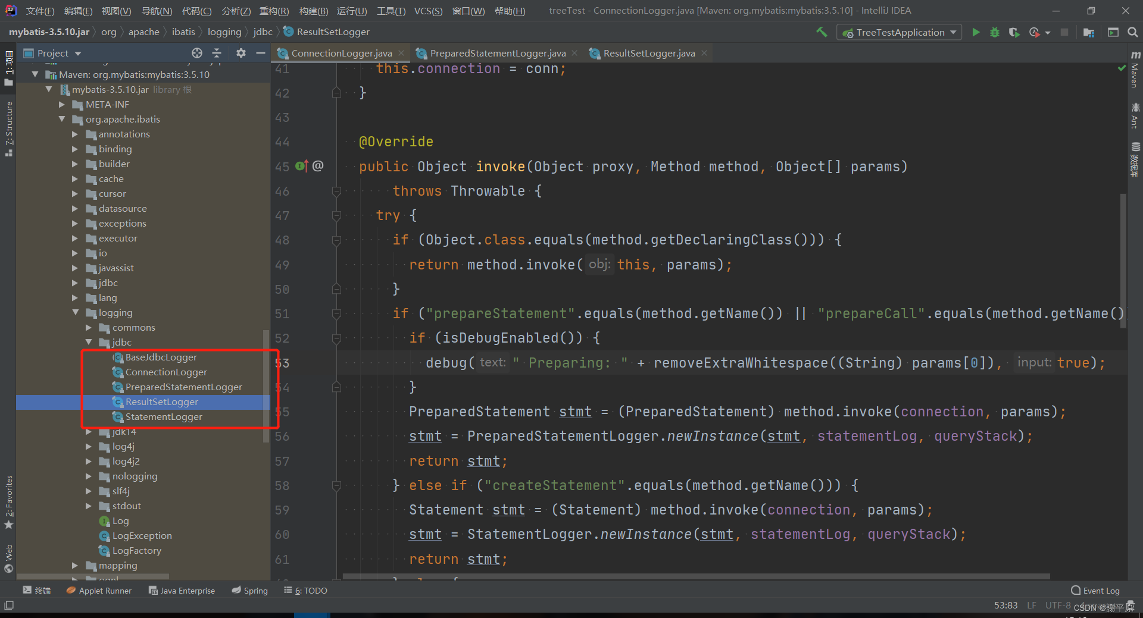
Task: Open the Project Structure icon in toolbar
Action: tap(1089, 32)
